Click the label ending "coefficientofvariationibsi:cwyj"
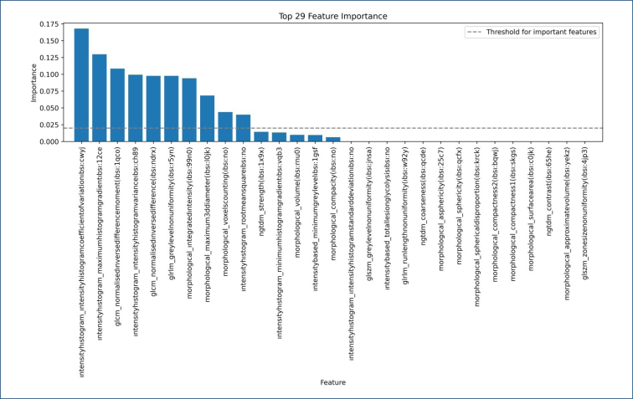Image resolution: width=633 pixels, height=399 pixels. pyautogui.click(x=81, y=262)
